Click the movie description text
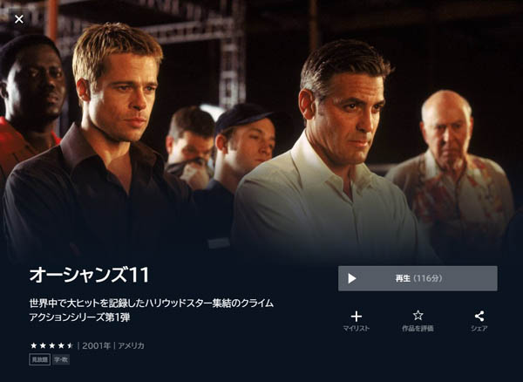Screen dimensions: 523x382 pos(152,310)
